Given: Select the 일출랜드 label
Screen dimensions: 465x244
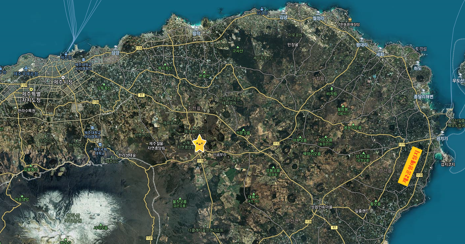Looking at the screenshot, I should (x=362, y=211).
